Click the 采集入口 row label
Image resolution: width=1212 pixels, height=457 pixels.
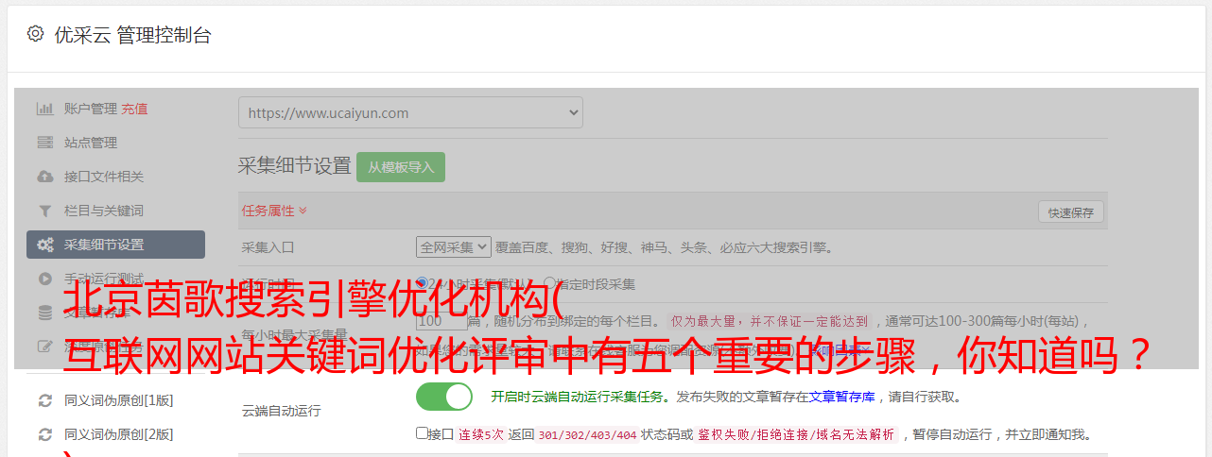(x=268, y=247)
